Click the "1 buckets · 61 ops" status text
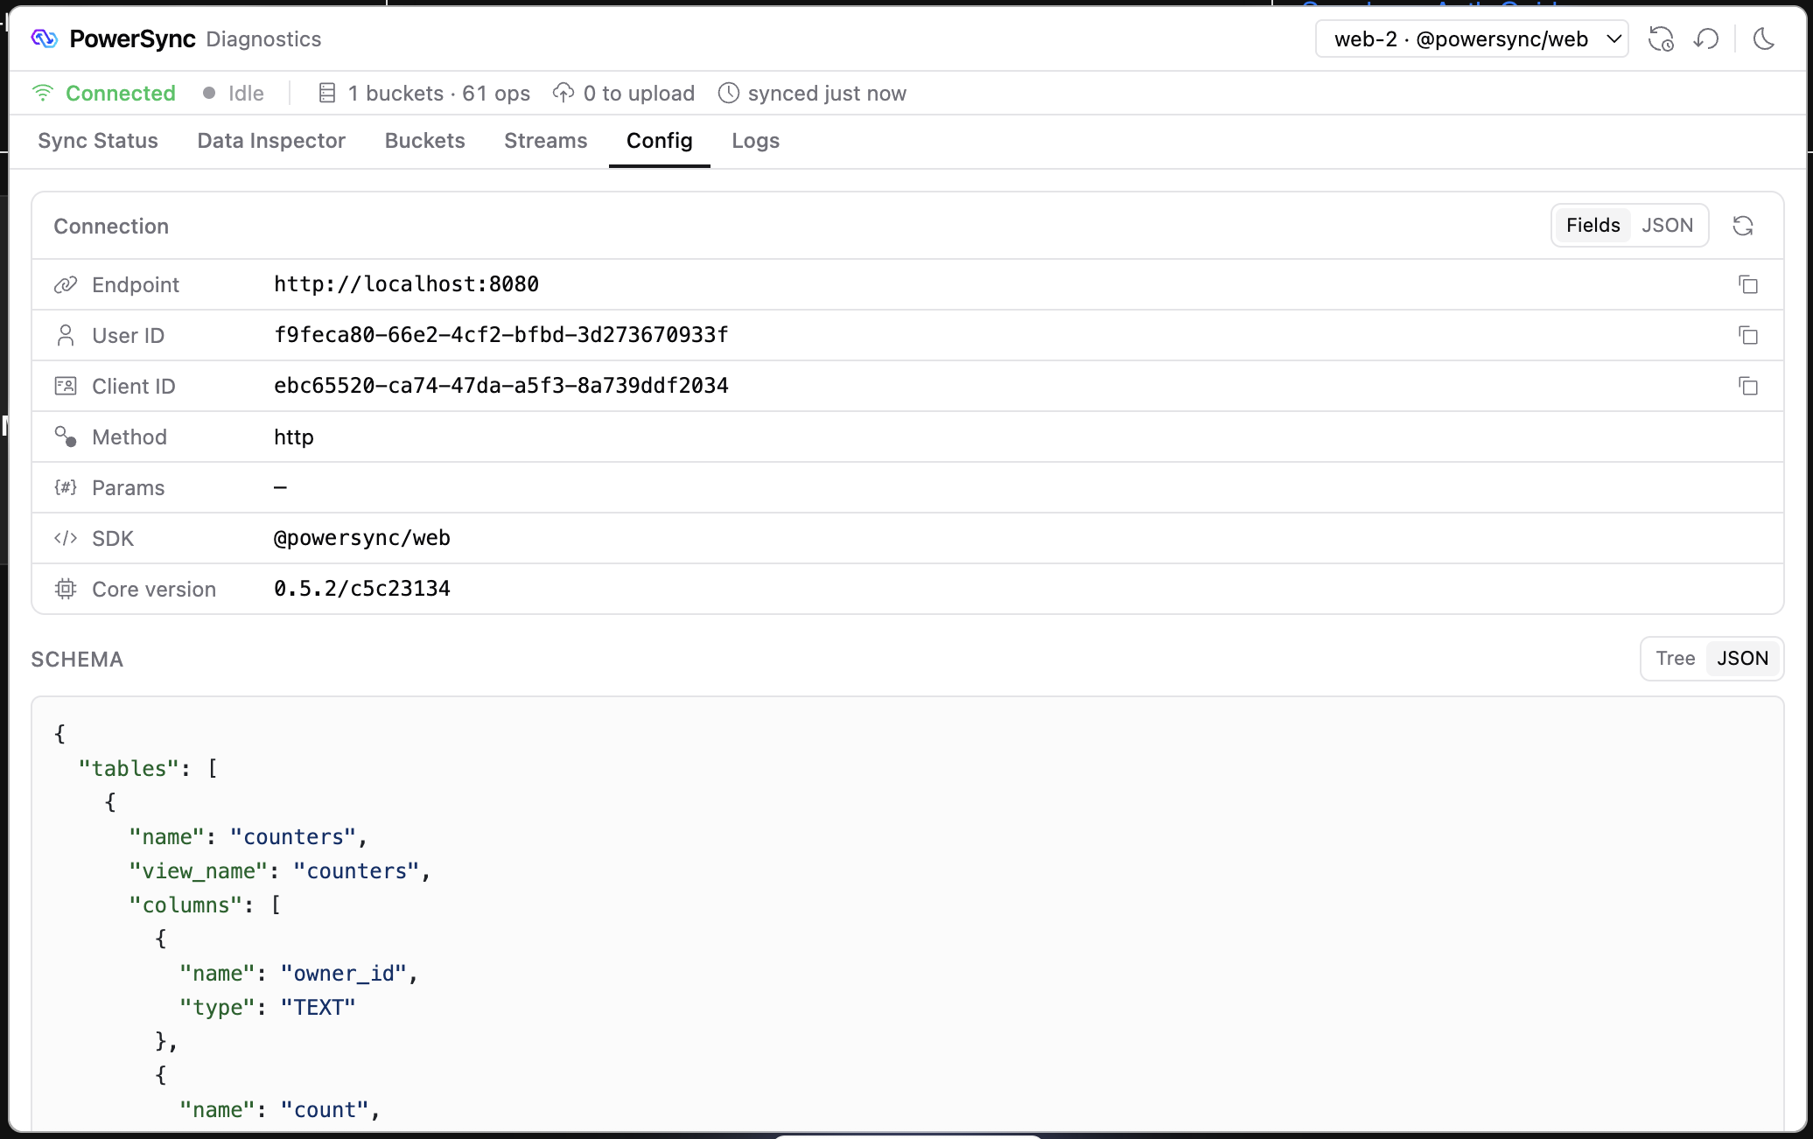The image size is (1813, 1139). tap(439, 94)
